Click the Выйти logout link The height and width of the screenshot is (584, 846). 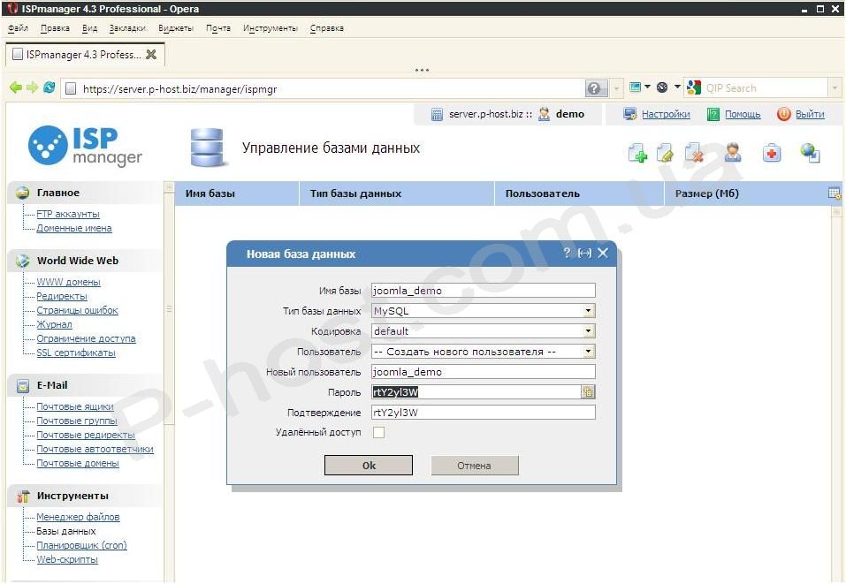[810, 114]
